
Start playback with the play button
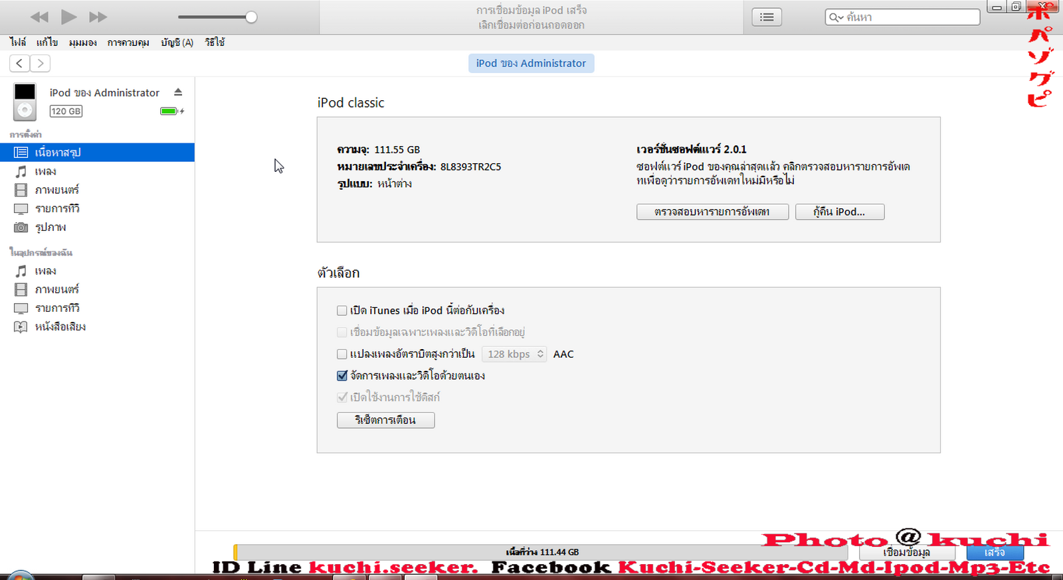(x=68, y=17)
